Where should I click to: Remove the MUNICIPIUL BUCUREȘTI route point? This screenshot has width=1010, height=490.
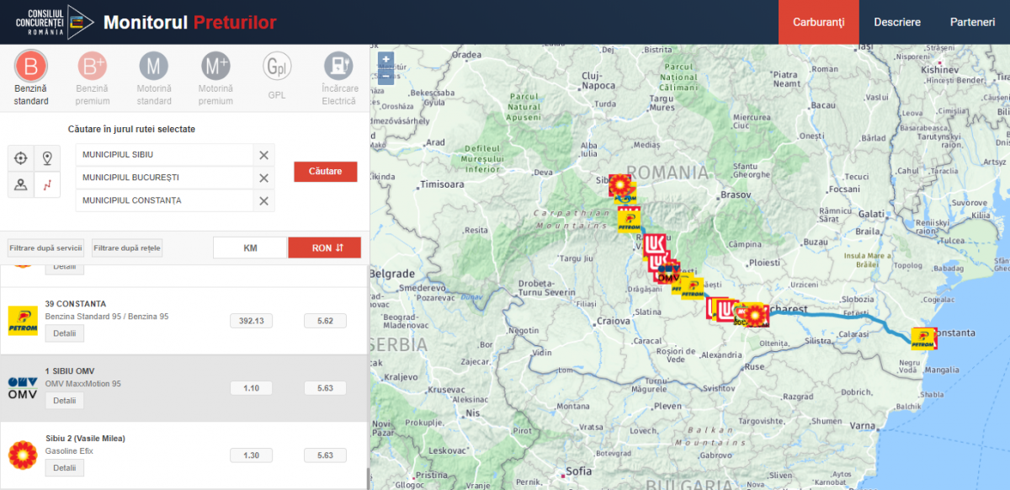(263, 178)
